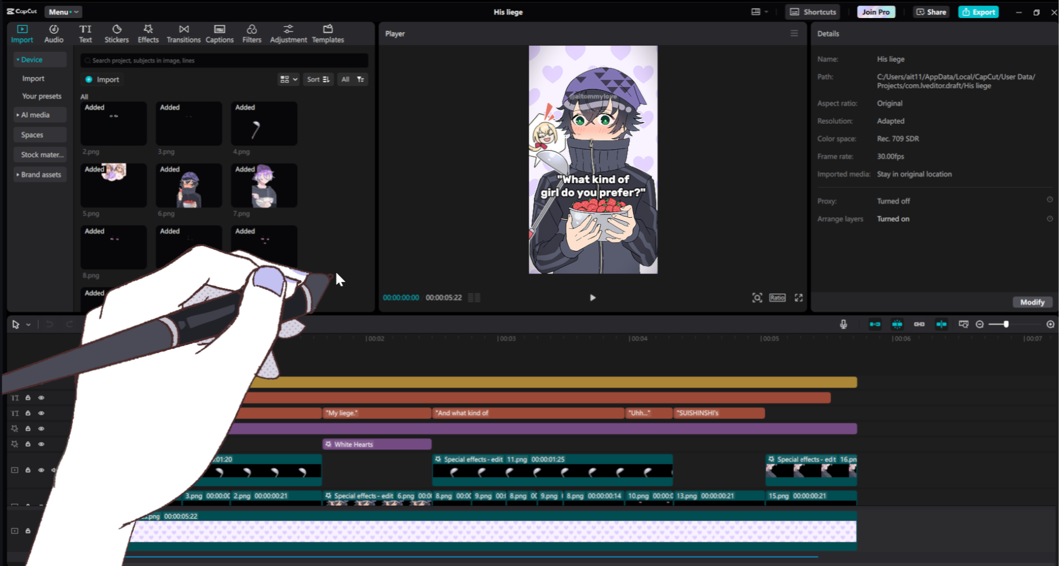Expand the AI media section

[x=40, y=115]
